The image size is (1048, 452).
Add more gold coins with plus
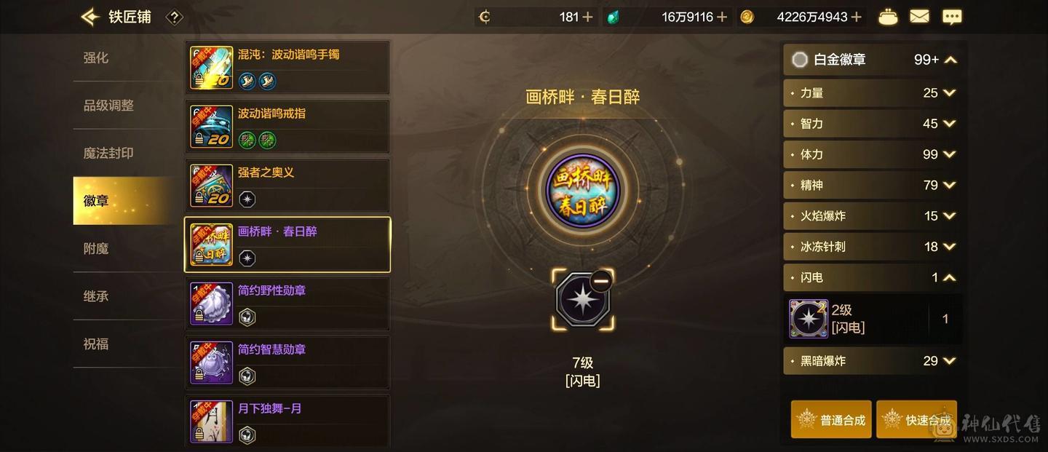click(856, 17)
